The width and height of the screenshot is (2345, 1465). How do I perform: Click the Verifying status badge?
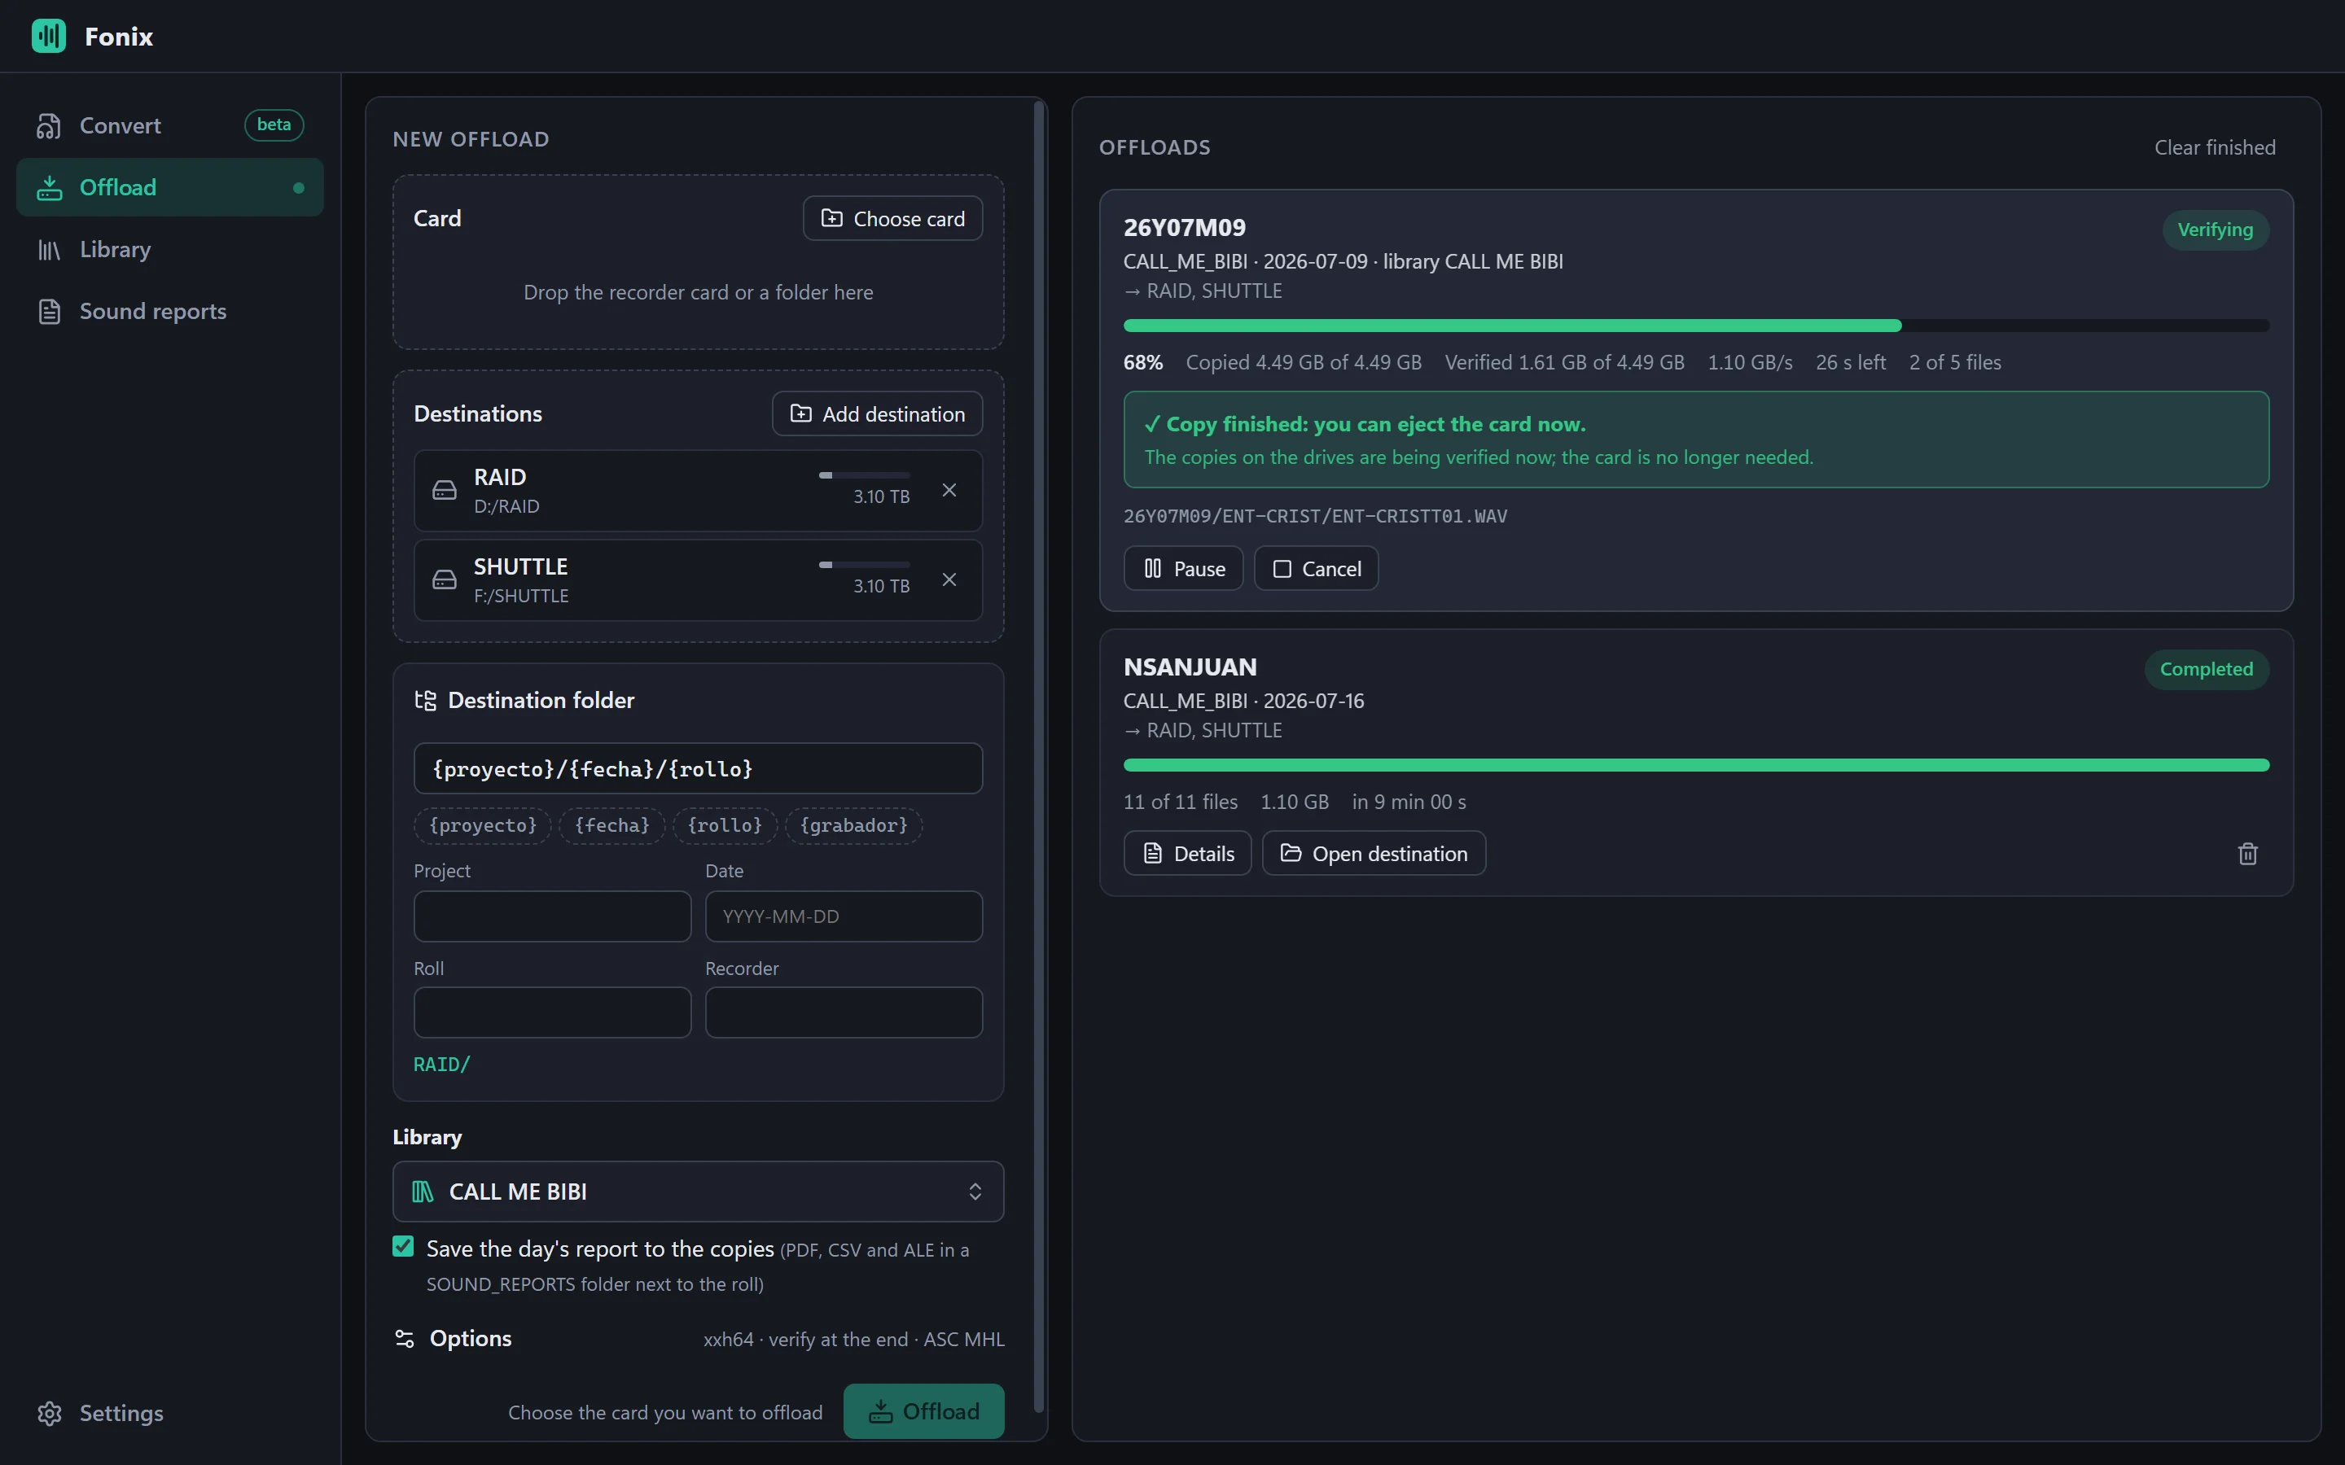2216,230
